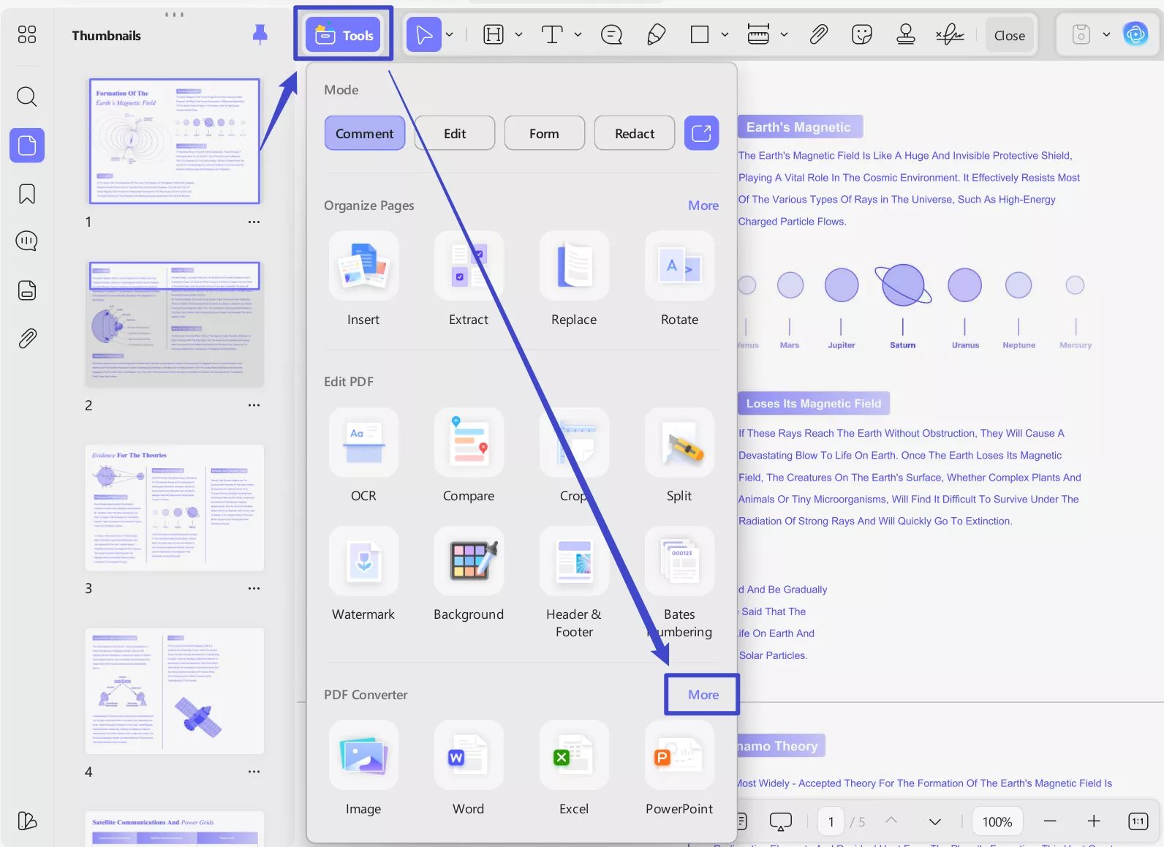The image size is (1164, 847).
Task: Select page 3 thumbnail
Action: (175, 508)
